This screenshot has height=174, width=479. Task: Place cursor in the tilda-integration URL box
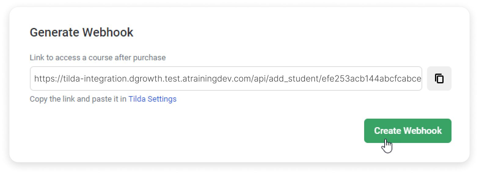(x=226, y=78)
